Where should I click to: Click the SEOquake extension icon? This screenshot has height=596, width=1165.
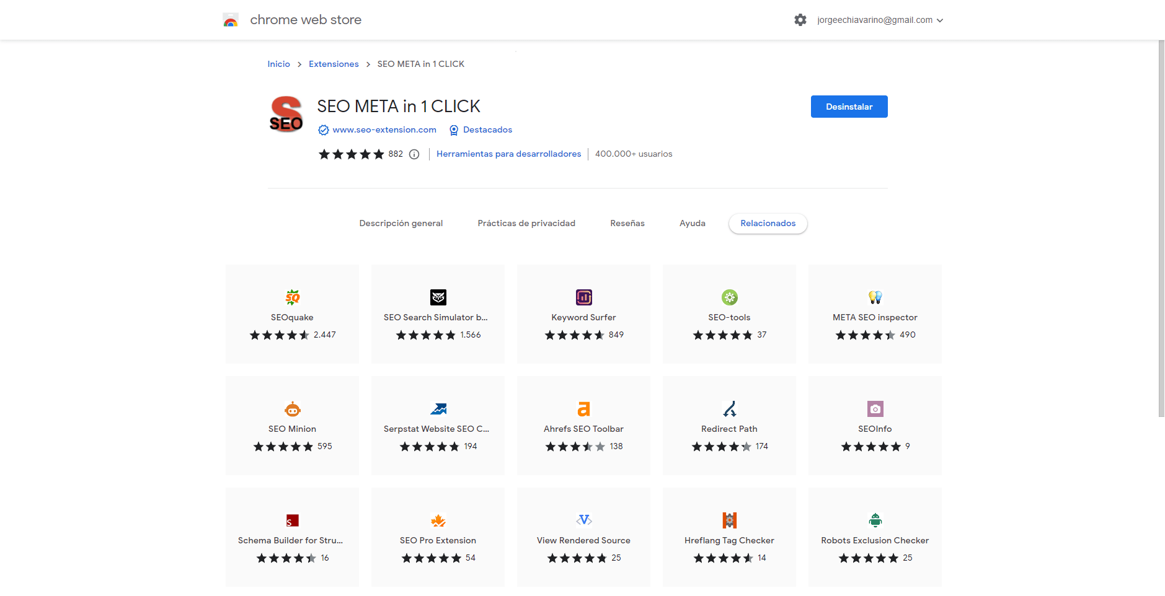293,297
